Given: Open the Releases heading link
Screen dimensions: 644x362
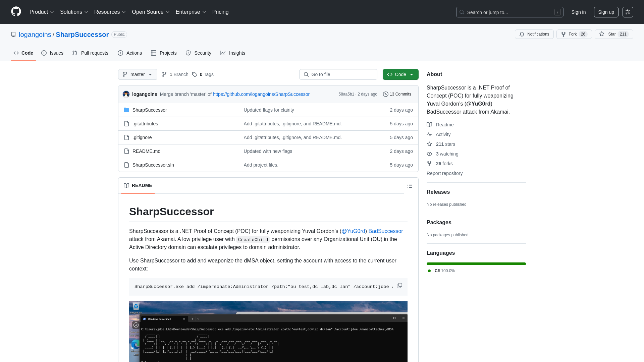Looking at the screenshot, I should (x=438, y=192).
